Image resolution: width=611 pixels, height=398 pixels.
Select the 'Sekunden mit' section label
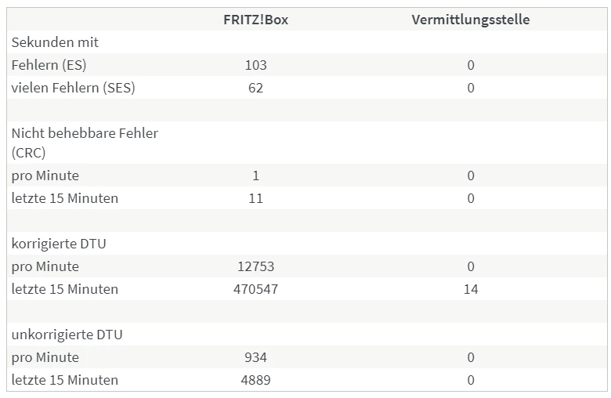pos(55,42)
